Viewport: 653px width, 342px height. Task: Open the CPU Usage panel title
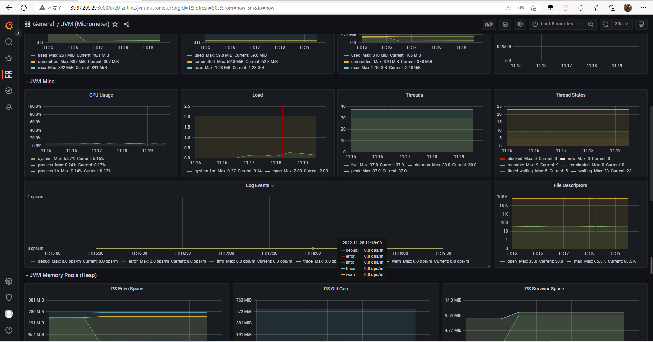pyautogui.click(x=101, y=95)
